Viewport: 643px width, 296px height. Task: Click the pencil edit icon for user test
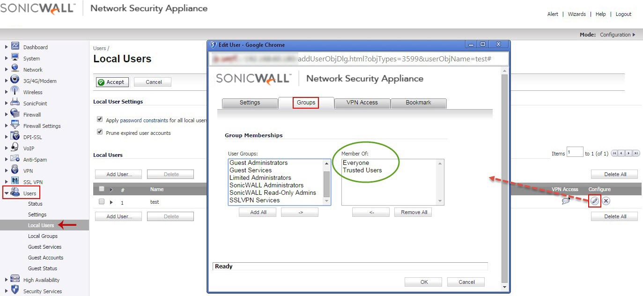click(595, 201)
